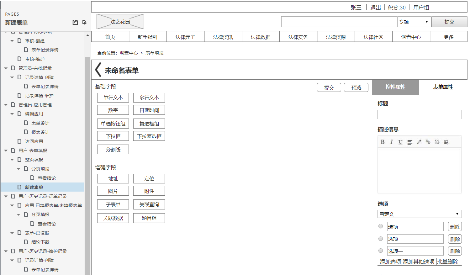Click the 法艺花园 logo placeholder
The width and height of the screenshot is (470, 275).
pos(120,22)
